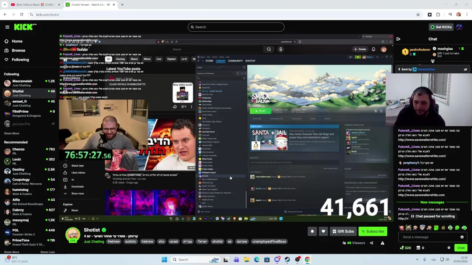The image size is (472, 265).
Task: Show hidden system tray icons
Action: point(417,259)
